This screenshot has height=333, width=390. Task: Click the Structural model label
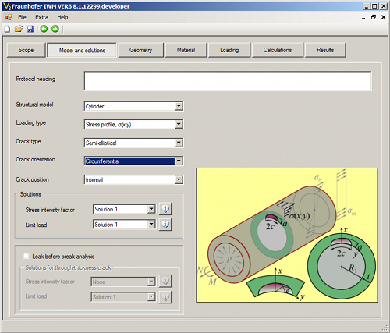34,105
